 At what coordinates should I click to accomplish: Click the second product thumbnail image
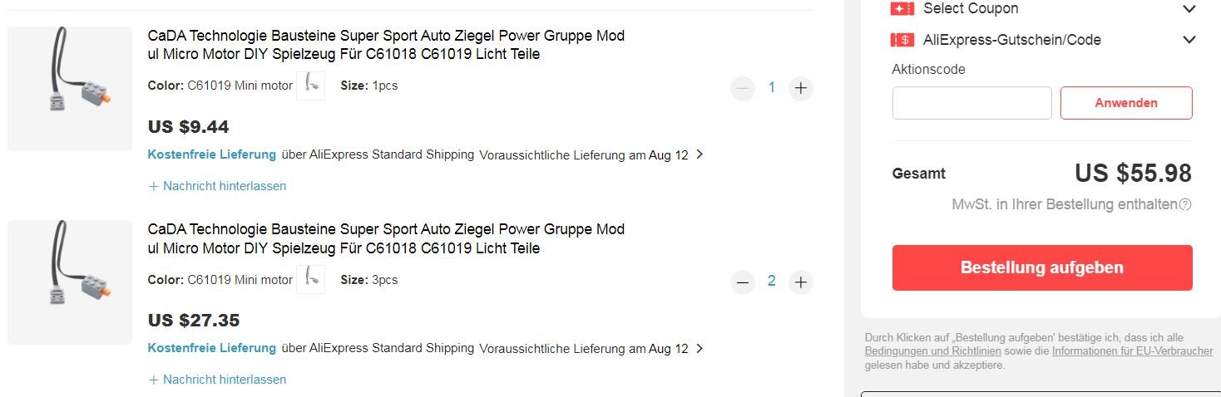tap(70, 282)
